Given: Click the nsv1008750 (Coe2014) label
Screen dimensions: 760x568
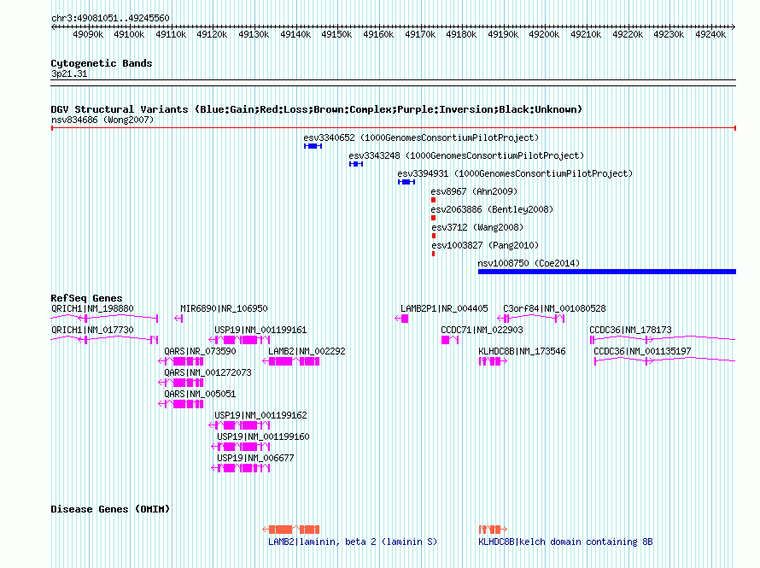Looking at the screenshot, I should [529, 263].
